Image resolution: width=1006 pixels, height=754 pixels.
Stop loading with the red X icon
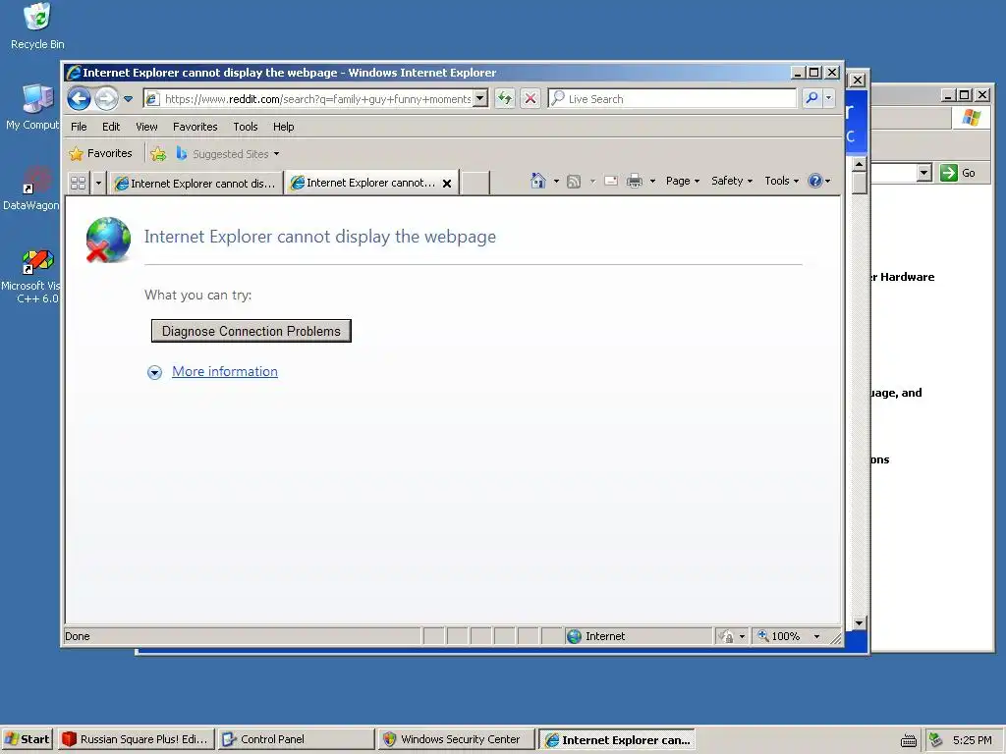click(x=530, y=99)
